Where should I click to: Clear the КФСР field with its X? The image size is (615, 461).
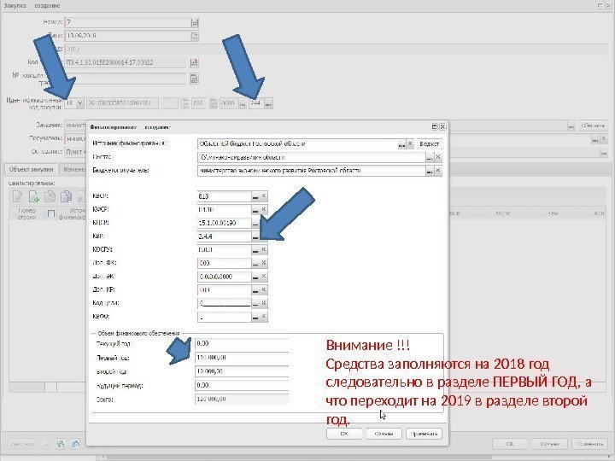[x=264, y=210]
